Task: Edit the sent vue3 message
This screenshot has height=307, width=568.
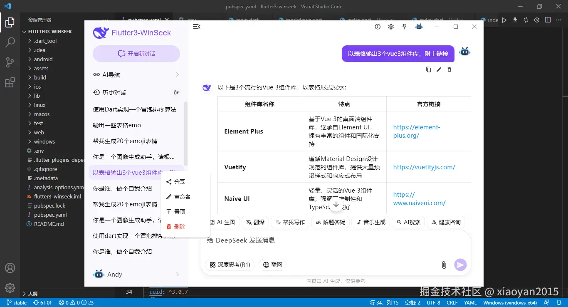Action: click(439, 69)
